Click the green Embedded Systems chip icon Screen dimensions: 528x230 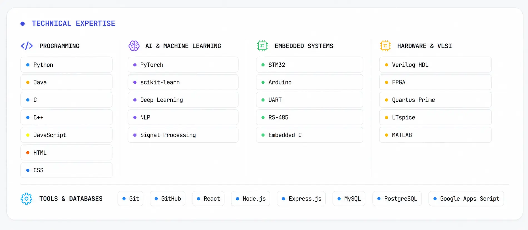tap(262, 46)
